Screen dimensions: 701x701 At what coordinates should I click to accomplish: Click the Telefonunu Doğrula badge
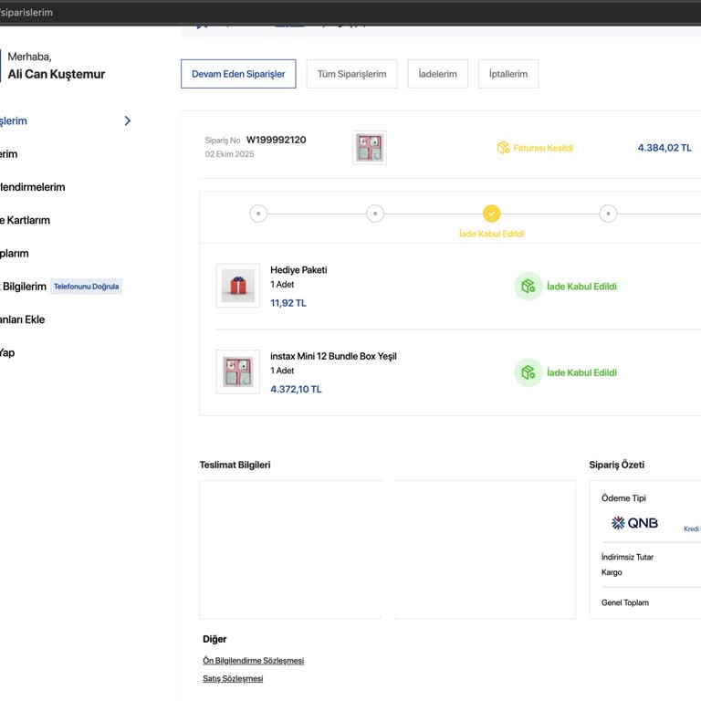(x=86, y=287)
